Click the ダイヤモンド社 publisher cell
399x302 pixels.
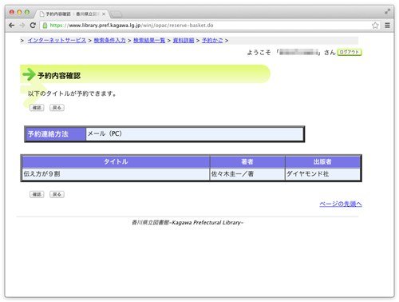322,174
